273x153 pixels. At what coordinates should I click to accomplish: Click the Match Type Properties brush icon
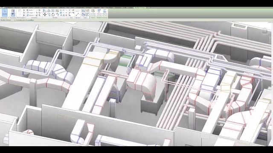point(24,15)
